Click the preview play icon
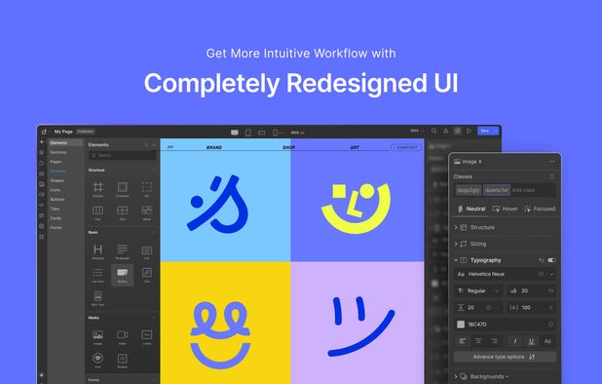This screenshot has height=384, width=602. 469,131
